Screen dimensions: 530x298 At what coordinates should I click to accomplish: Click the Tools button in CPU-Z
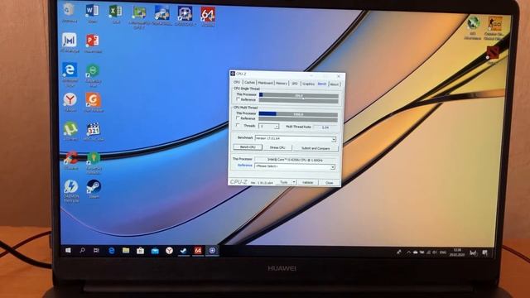tap(284, 182)
